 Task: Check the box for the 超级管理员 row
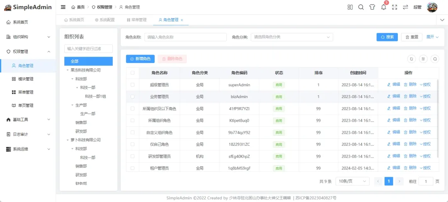click(x=133, y=85)
